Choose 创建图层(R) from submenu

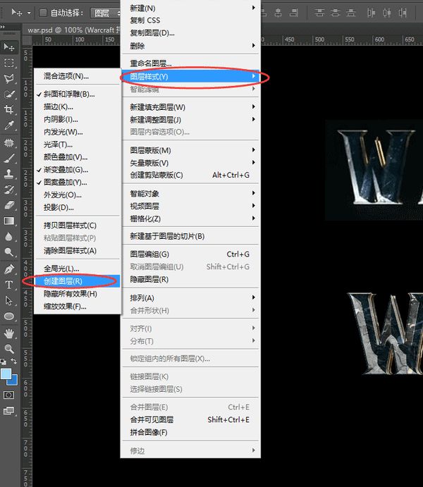(x=77, y=281)
